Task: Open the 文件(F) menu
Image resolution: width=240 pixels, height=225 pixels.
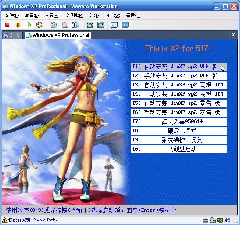Action: pyautogui.click(x=12, y=15)
